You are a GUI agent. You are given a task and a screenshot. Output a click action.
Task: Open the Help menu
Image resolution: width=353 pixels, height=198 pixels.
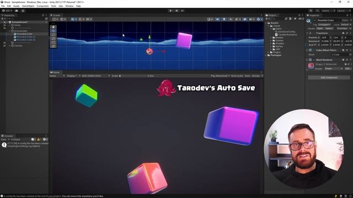[x=78, y=6]
